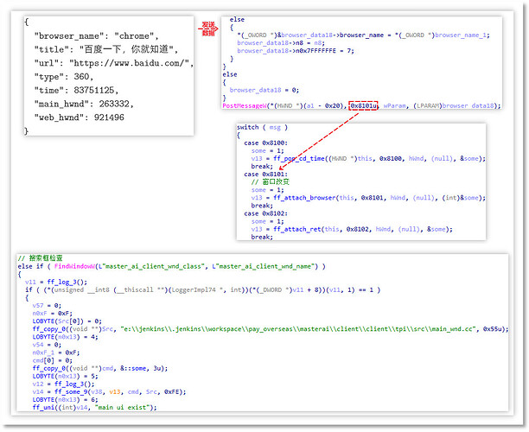Viewport: 529px width, 432px height.
Task: Click the red dashed box around 0x8101u
Action: coord(364,105)
